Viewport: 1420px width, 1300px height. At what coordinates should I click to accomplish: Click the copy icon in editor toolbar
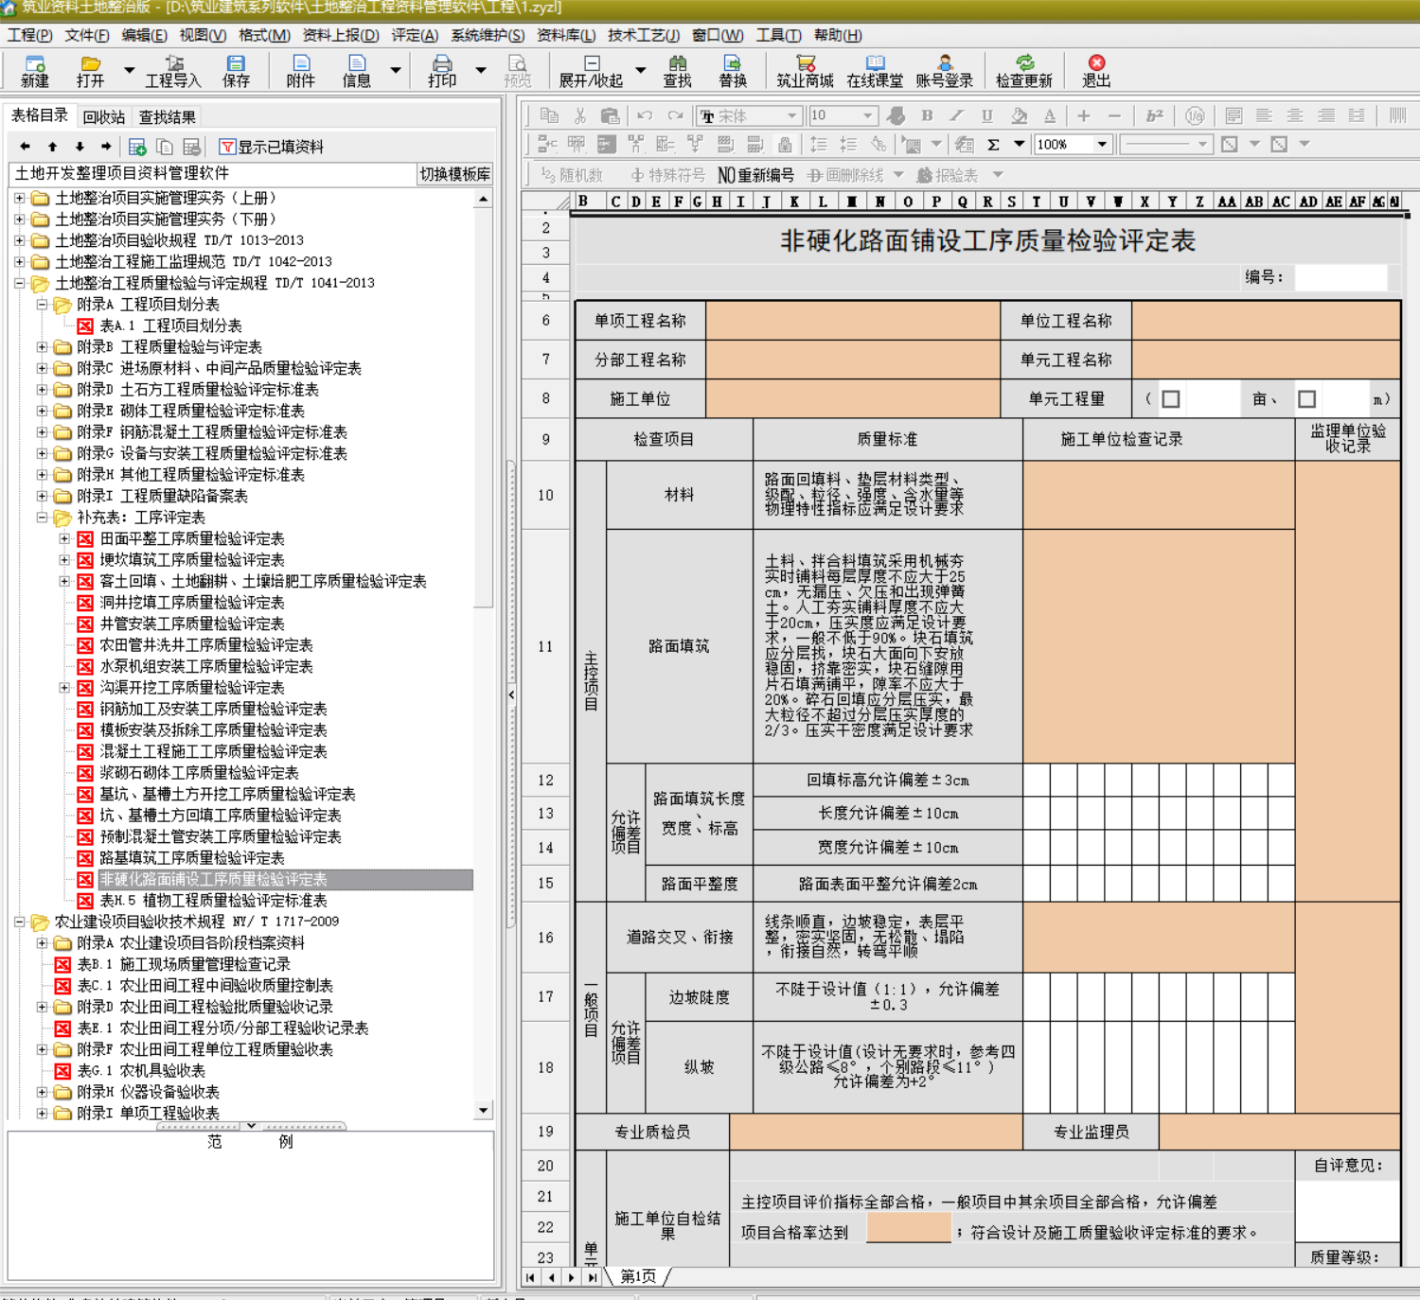pyautogui.click(x=548, y=115)
